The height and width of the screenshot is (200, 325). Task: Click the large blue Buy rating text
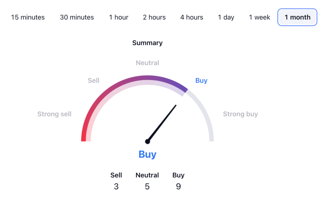click(x=147, y=154)
